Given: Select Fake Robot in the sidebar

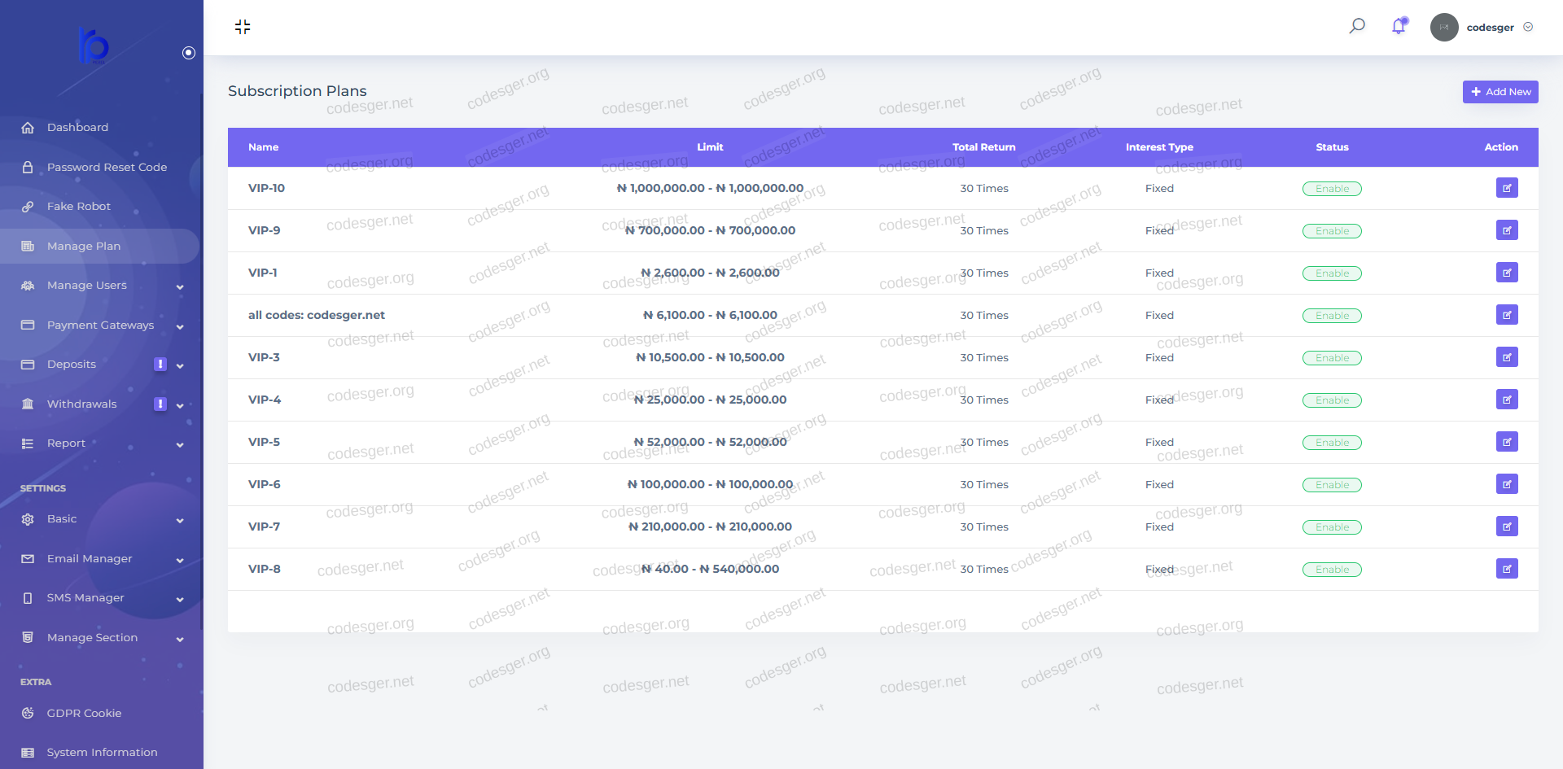Looking at the screenshot, I should pos(78,207).
